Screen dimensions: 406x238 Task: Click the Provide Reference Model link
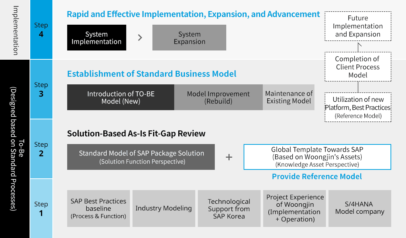point(317,176)
